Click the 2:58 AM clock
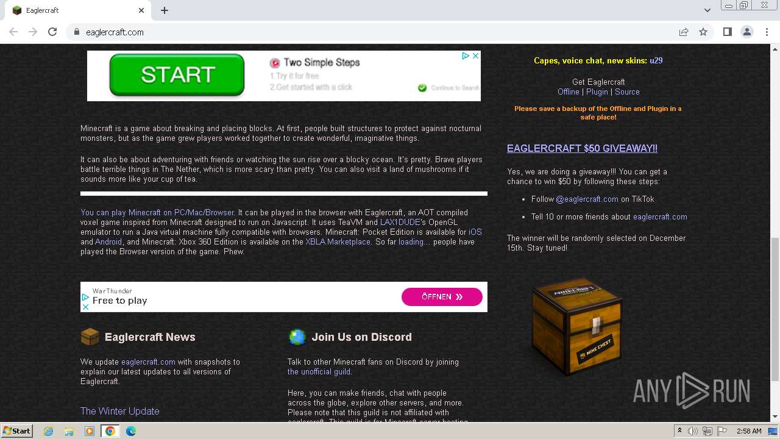The height and width of the screenshot is (439, 780). [749, 431]
